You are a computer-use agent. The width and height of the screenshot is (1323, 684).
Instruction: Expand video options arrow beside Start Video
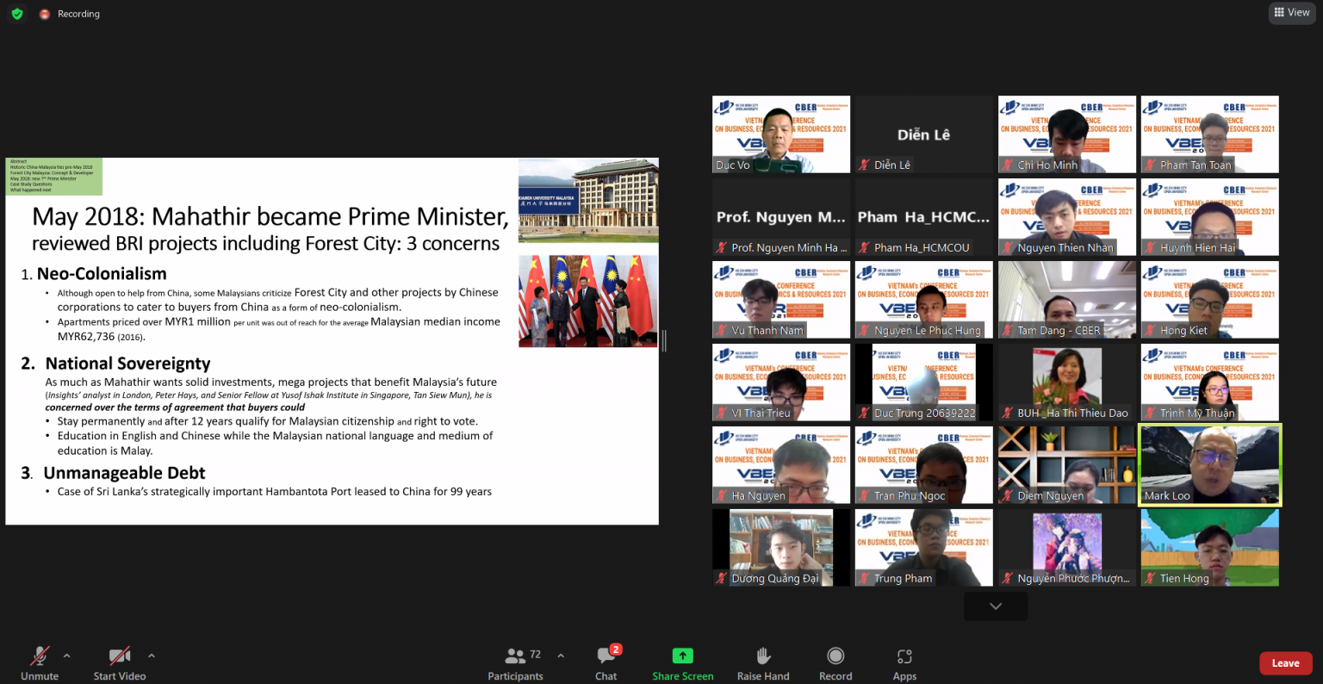(152, 656)
